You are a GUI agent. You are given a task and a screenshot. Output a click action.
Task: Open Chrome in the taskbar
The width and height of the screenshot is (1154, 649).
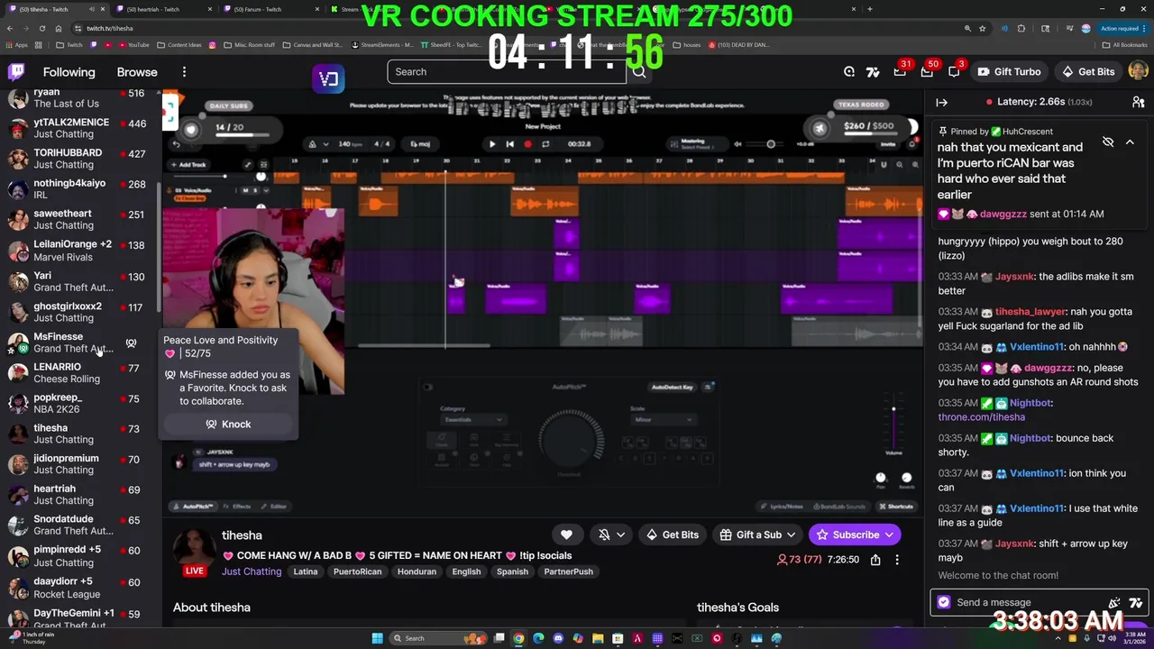tap(518, 638)
